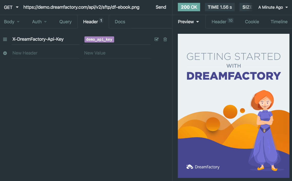The width and height of the screenshot is (292, 181).
Task: Expand the Preview mode dropdown
Action: tap(188, 22)
